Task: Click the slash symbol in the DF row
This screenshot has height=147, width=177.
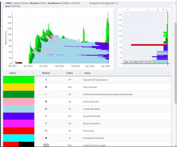Action: click(46, 94)
